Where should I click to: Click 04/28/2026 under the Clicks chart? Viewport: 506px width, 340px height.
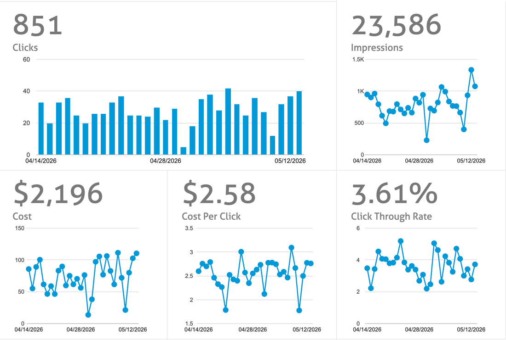coord(166,161)
